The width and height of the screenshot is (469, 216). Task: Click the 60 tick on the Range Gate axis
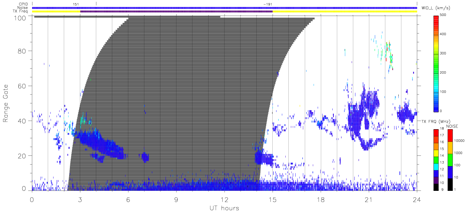tap(22, 86)
